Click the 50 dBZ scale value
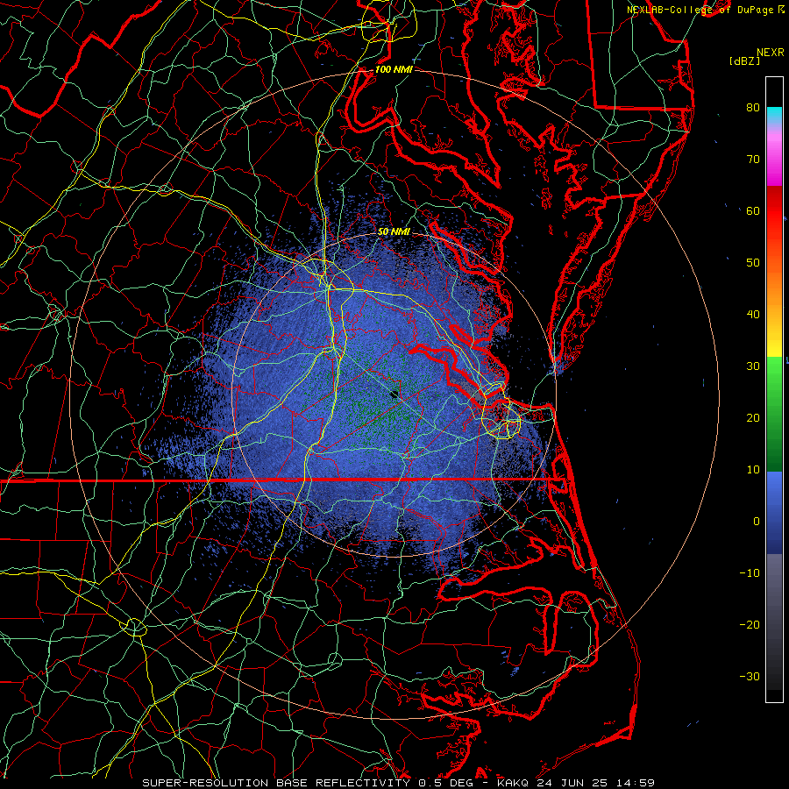 (x=753, y=263)
